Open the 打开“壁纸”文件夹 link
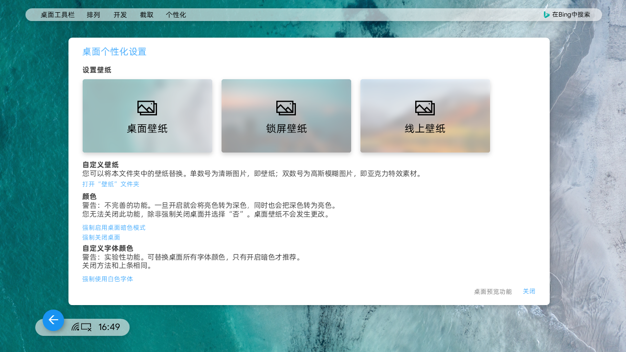The width and height of the screenshot is (626, 352). pos(111,184)
